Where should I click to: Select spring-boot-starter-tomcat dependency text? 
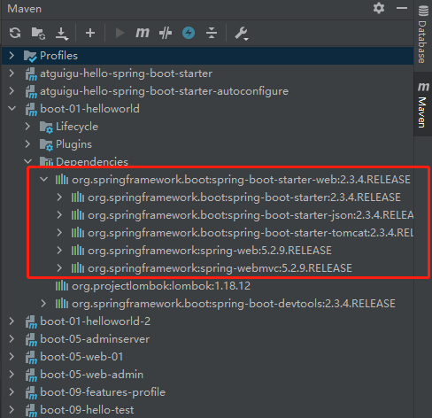tap(251, 233)
